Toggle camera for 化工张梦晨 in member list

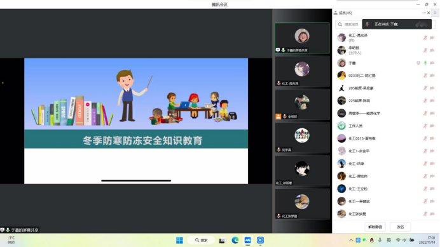coord(432,214)
